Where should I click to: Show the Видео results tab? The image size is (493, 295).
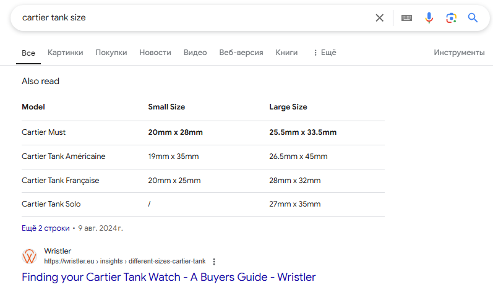[x=195, y=53]
